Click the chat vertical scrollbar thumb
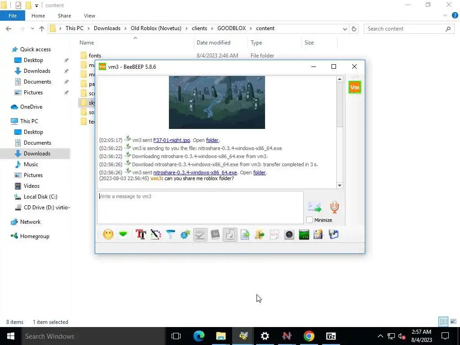460x345 pixels. 340,104
